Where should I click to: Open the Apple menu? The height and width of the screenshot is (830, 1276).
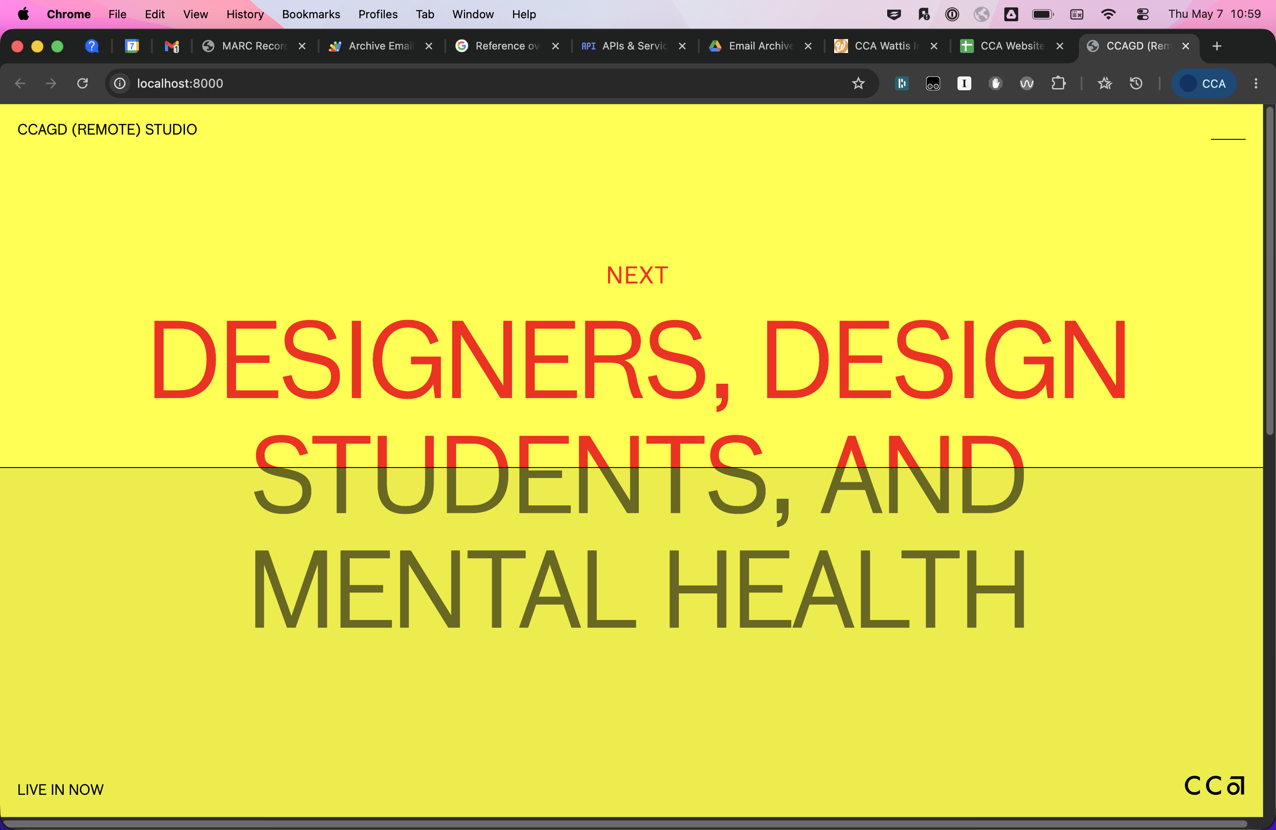click(23, 14)
